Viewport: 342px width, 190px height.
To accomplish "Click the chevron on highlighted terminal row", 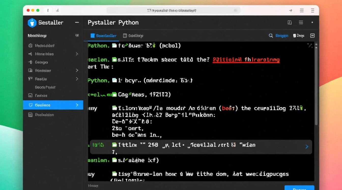I will (x=307, y=147).
